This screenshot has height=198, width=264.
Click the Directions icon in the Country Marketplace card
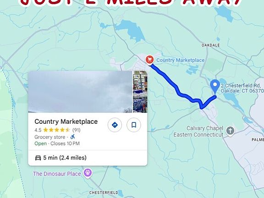pos(115,125)
